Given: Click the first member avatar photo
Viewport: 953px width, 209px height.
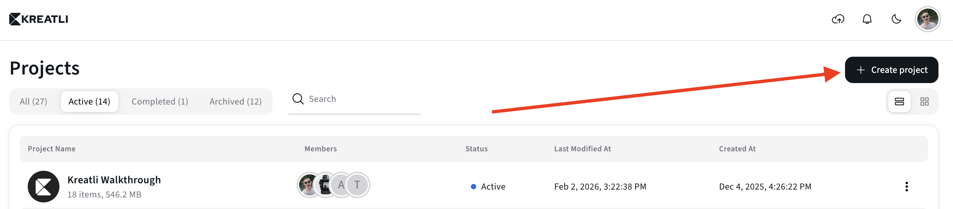Looking at the screenshot, I should coord(308,185).
